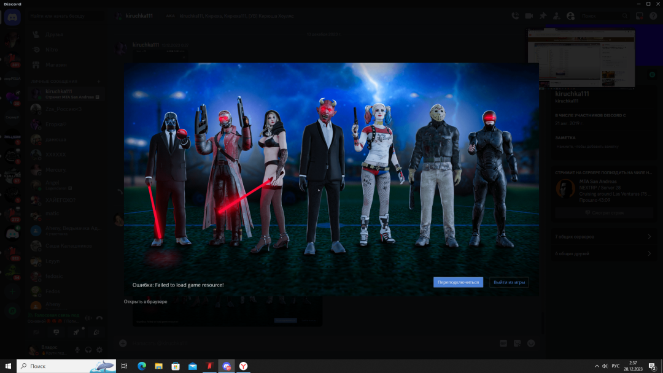Switch РУС keyboard language in tray

point(616,366)
